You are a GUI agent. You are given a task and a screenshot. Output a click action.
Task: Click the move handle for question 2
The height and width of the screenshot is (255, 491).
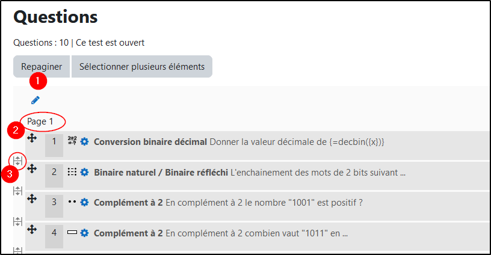[x=32, y=169]
